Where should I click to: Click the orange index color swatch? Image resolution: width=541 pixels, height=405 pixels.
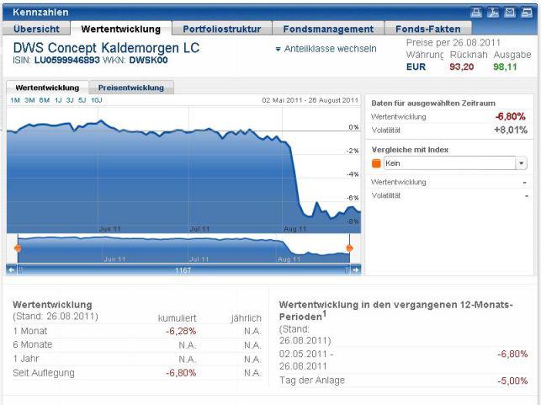[x=376, y=163]
